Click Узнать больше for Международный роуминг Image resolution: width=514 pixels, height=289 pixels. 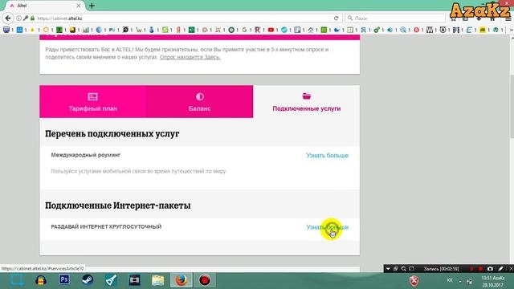coord(327,155)
